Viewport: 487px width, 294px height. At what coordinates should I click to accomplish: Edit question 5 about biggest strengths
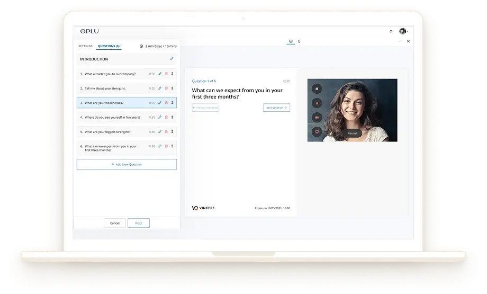[x=160, y=131]
